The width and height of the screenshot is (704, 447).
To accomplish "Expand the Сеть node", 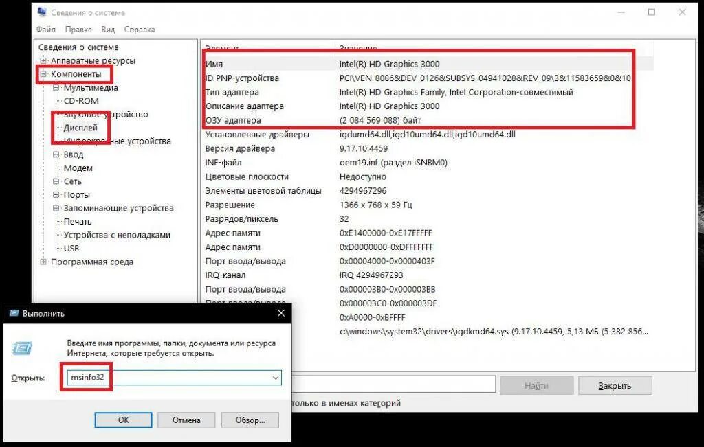I will pyautogui.click(x=56, y=181).
